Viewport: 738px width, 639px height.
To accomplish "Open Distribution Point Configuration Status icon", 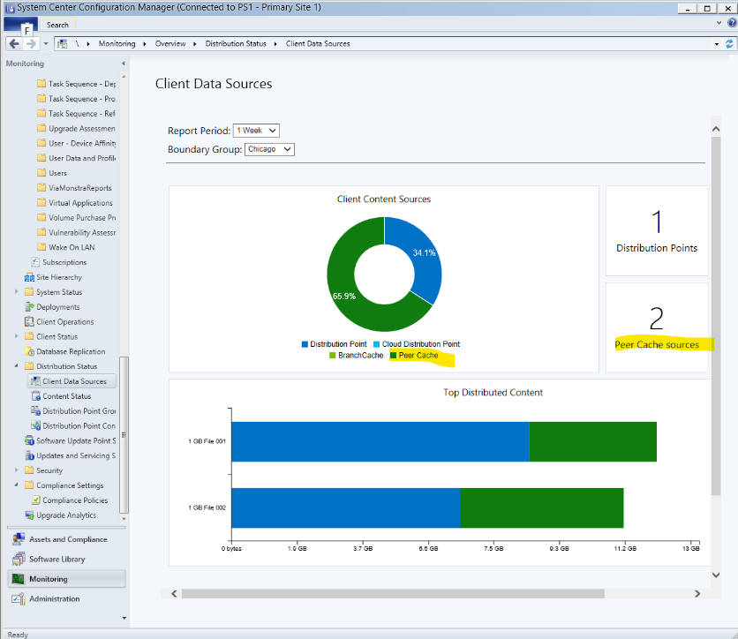I will pos(35,425).
